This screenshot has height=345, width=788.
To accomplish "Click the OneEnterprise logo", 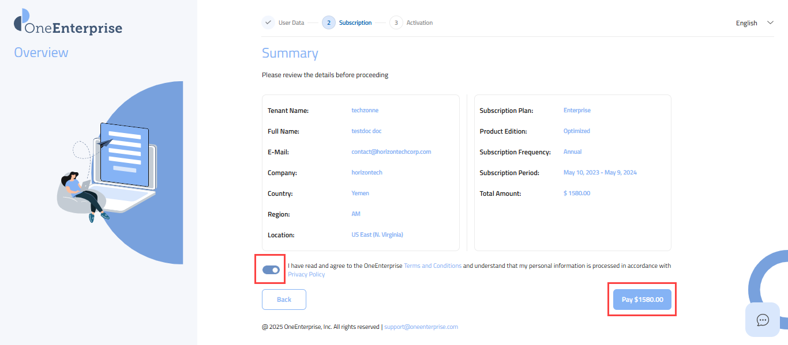I will tap(68, 24).
